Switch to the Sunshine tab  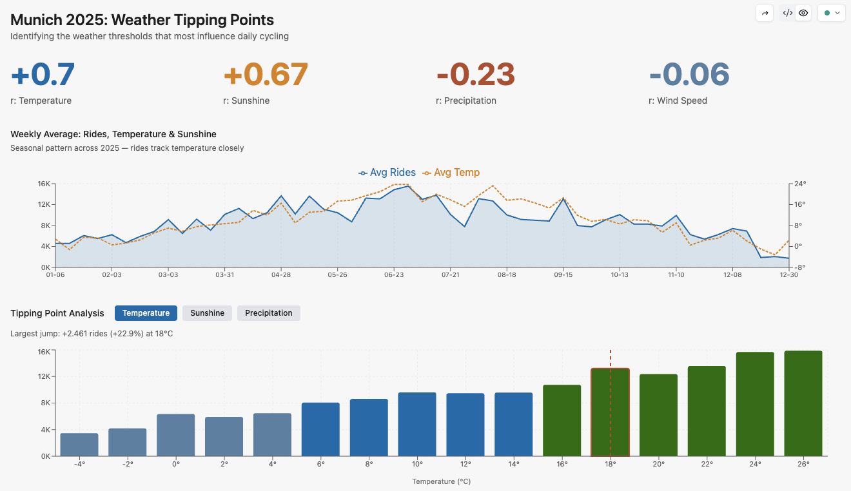[207, 313]
